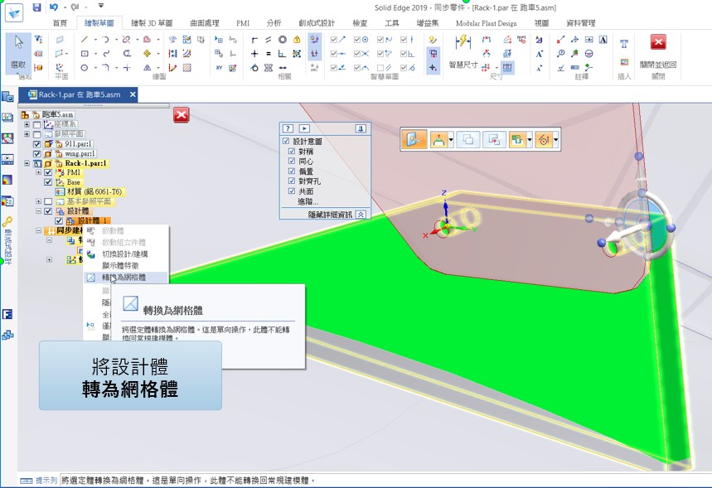Expand the 參照平面 tree node
This screenshot has height=488, width=712.
[27, 134]
